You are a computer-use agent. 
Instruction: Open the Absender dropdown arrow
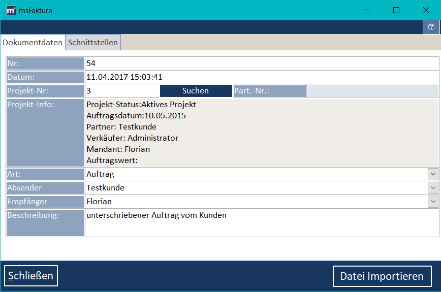(433, 188)
